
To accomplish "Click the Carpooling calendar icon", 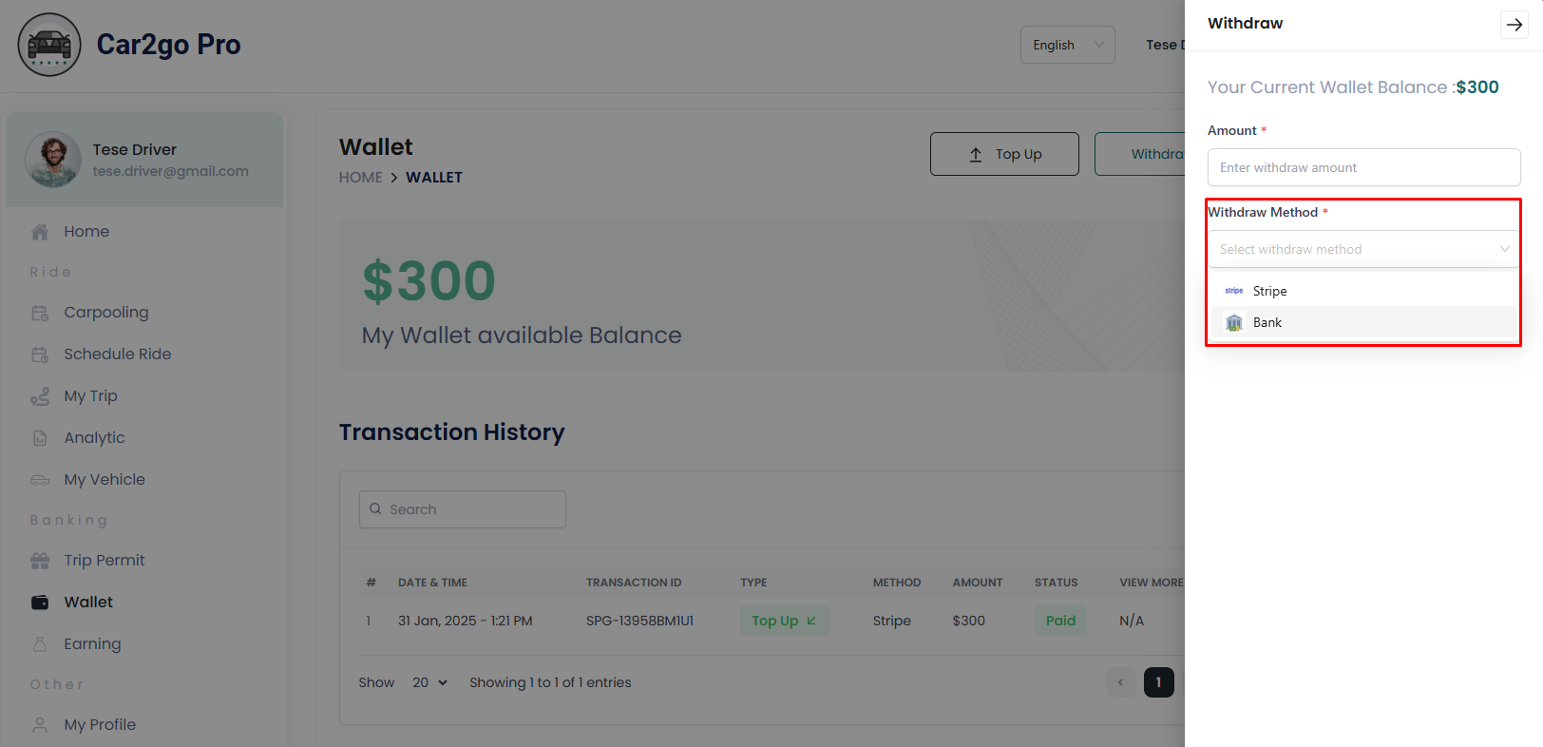I will click(40, 313).
